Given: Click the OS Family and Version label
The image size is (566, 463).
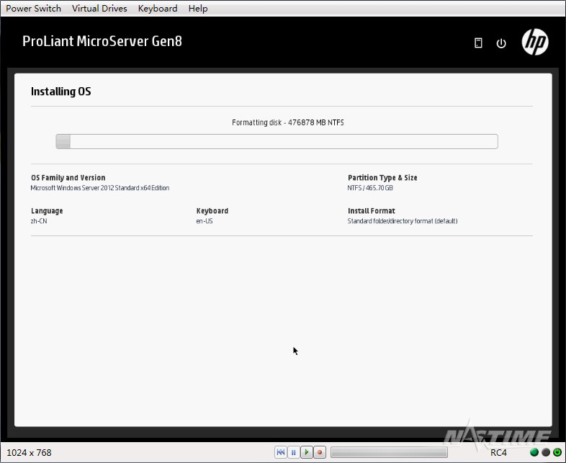Looking at the screenshot, I should pyautogui.click(x=68, y=178).
